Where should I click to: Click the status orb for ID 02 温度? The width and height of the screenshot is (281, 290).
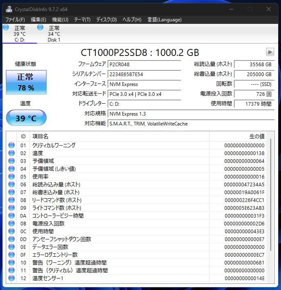pyautogui.click(x=11, y=153)
